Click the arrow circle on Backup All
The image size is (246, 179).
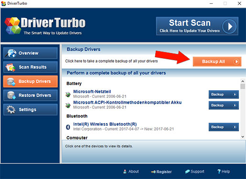tap(236, 62)
